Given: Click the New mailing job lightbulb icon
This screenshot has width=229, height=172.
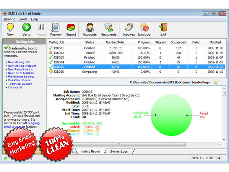Looking at the screenshot, I should click(10, 27).
